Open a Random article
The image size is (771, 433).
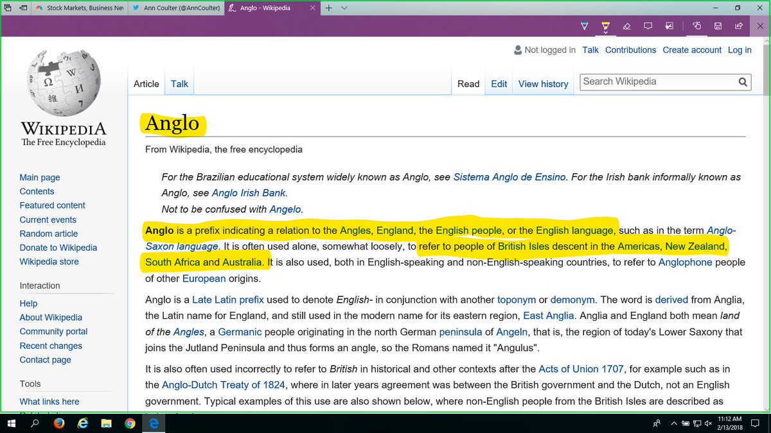click(x=49, y=234)
